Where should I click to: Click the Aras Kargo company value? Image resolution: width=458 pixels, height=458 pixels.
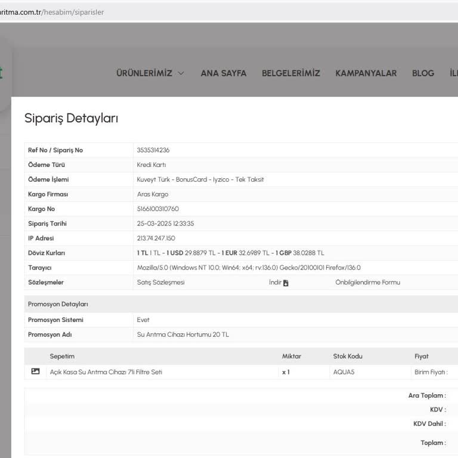pos(153,194)
